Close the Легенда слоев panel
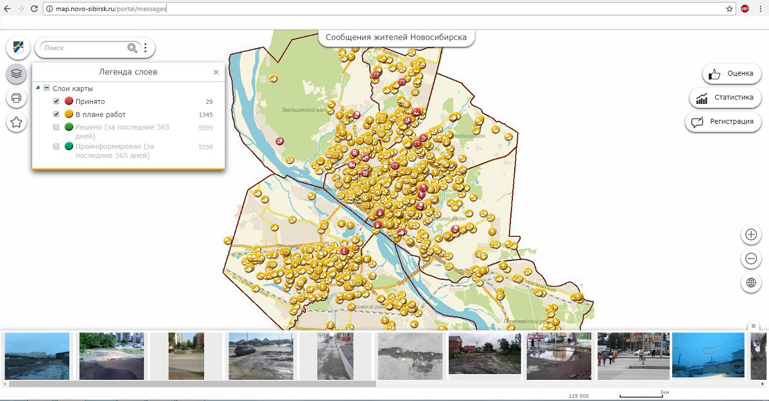The image size is (769, 401). 216,73
